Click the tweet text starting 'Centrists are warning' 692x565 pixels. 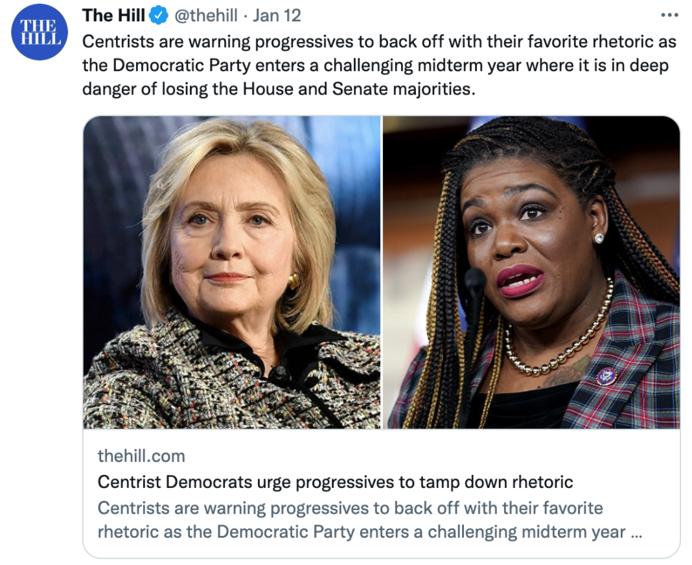(x=379, y=65)
